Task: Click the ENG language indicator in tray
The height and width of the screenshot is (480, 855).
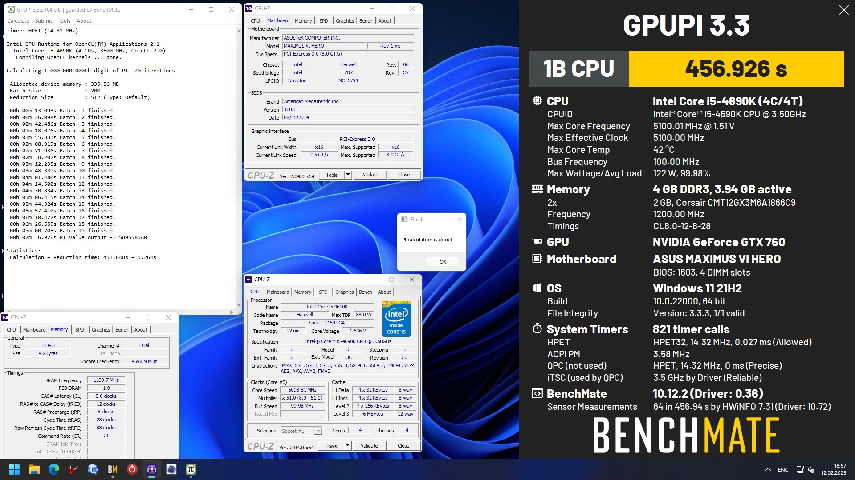Action: pyautogui.click(x=783, y=470)
